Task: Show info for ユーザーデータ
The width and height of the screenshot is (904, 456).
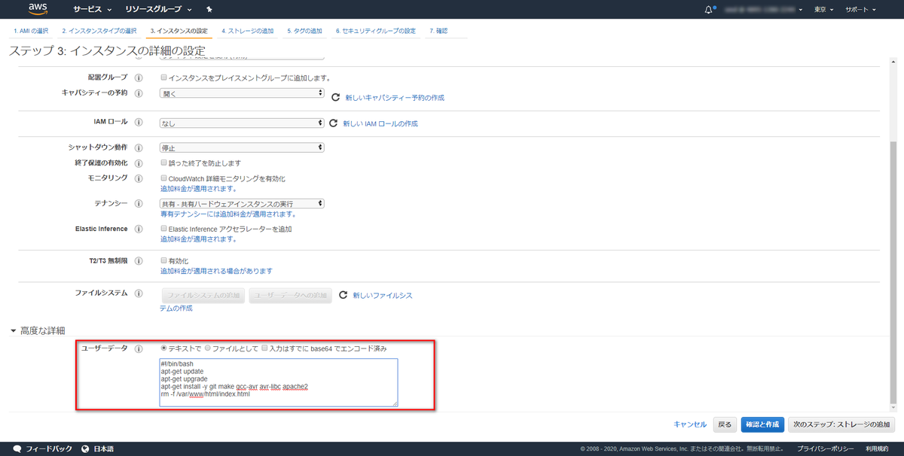Action: 139,348
